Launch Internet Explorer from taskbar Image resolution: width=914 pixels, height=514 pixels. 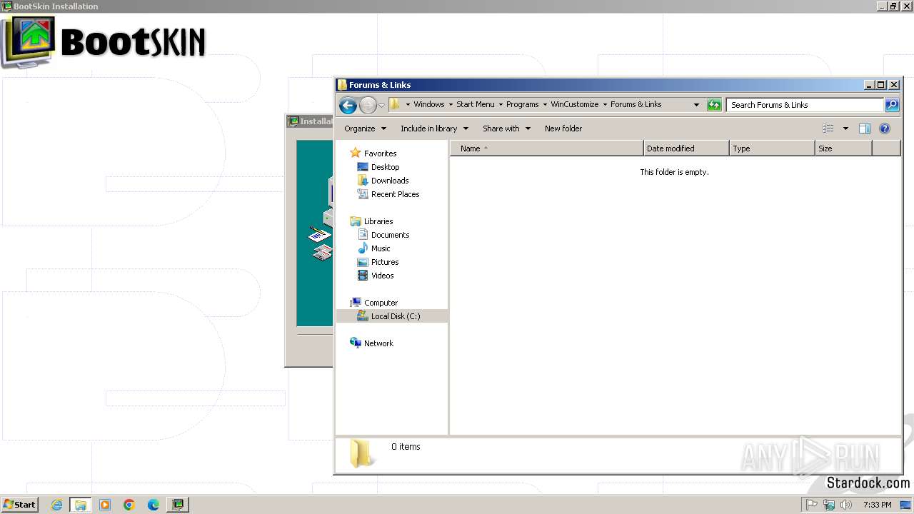pos(57,505)
